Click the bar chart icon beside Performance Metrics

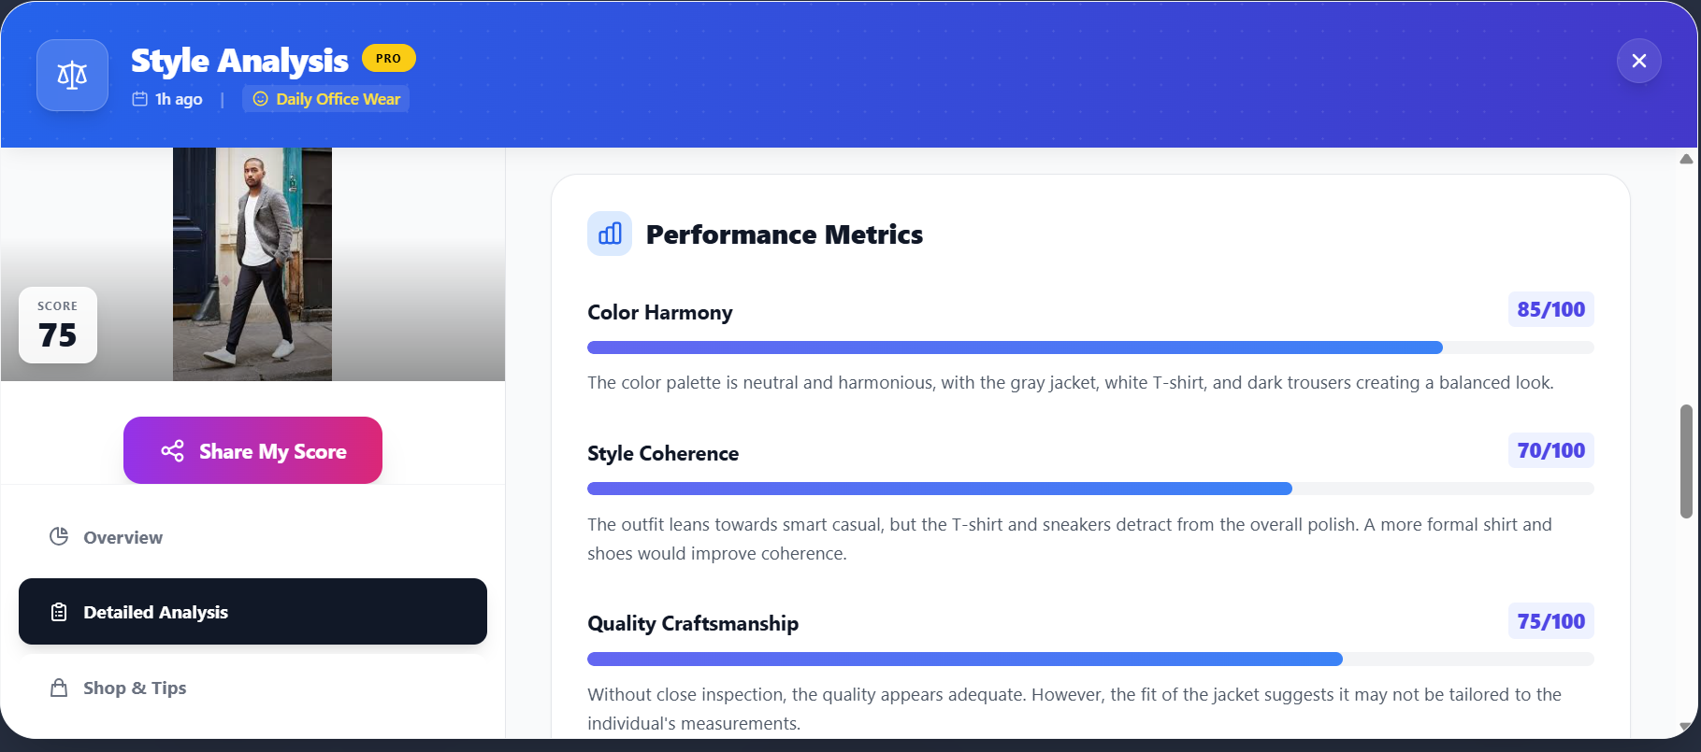point(610,234)
